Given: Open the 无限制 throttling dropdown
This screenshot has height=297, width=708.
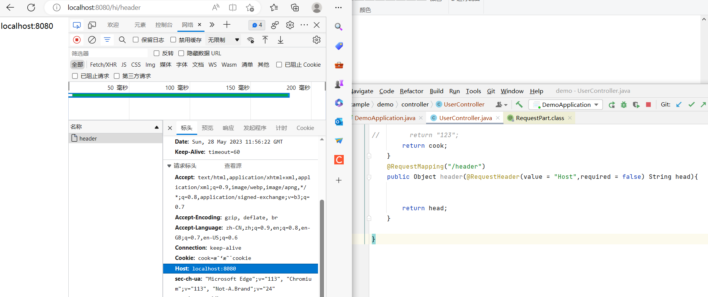Looking at the screenshot, I should point(223,40).
